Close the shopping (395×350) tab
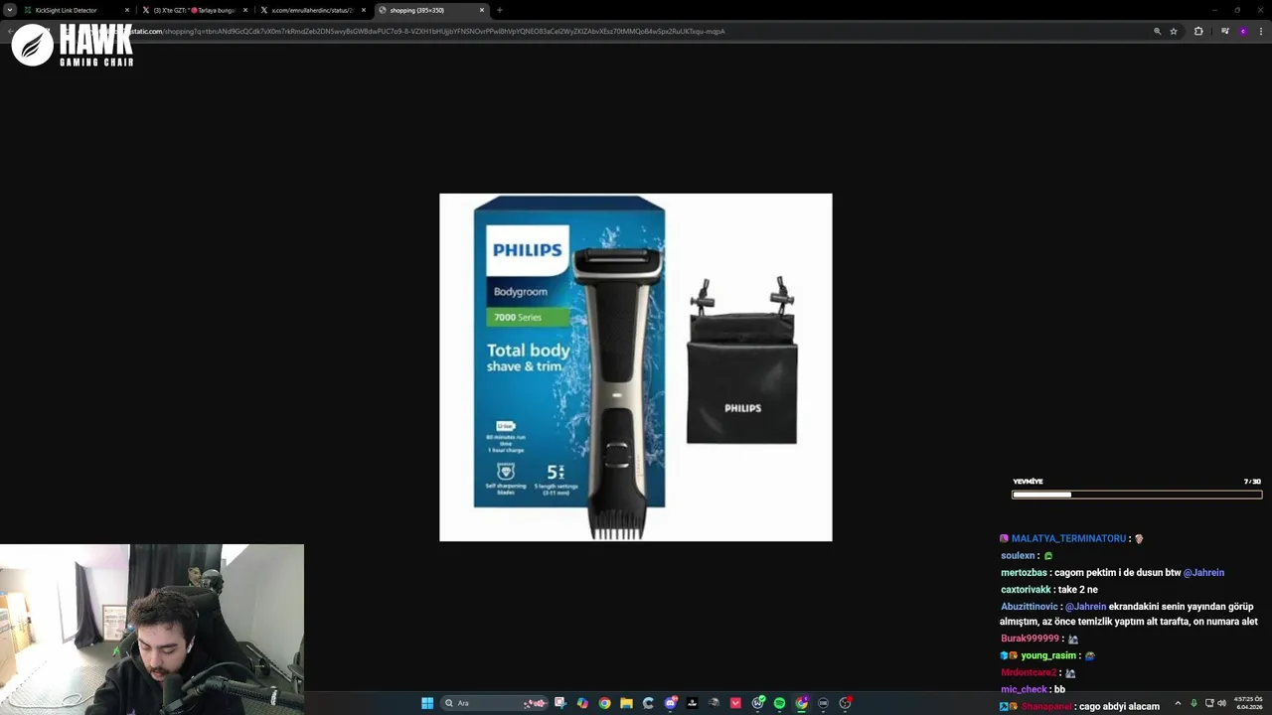The image size is (1272, 715). pyautogui.click(x=482, y=10)
